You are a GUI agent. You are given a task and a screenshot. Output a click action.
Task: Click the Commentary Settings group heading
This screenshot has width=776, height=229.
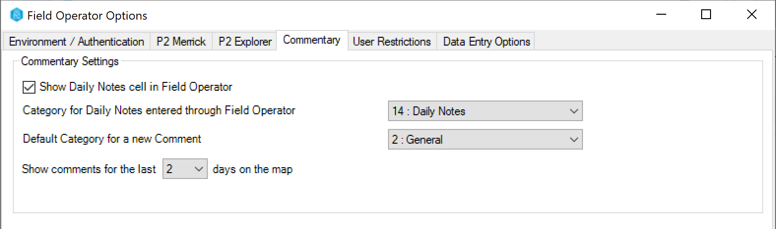click(x=70, y=61)
